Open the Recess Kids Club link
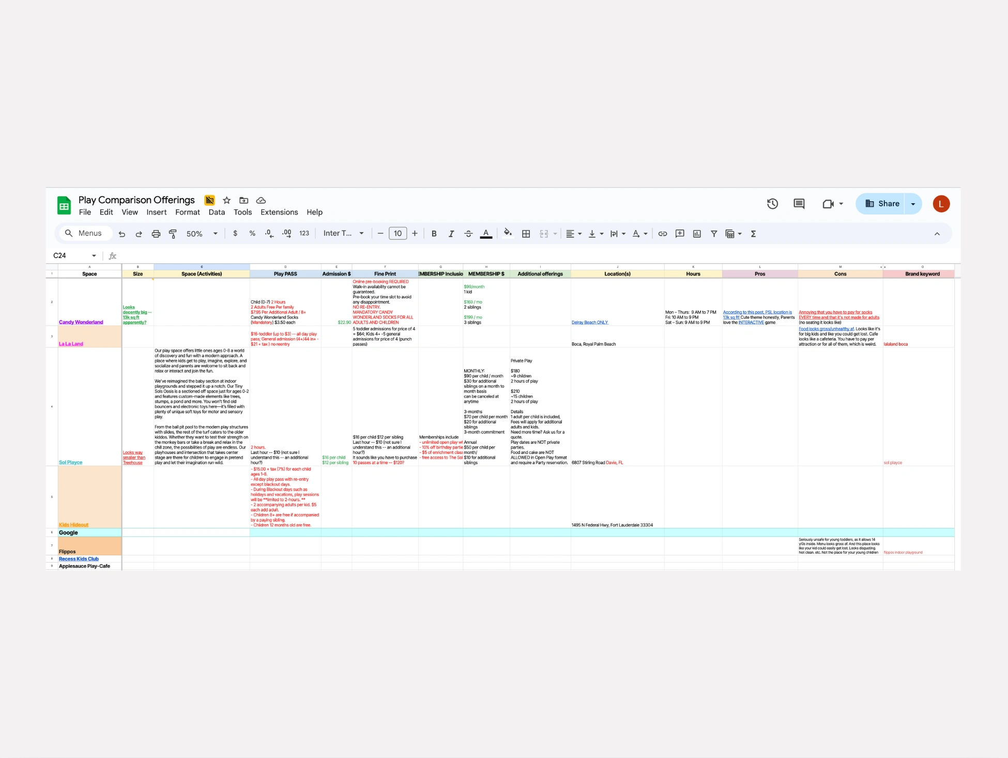Image resolution: width=1008 pixels, height=758 pixels. [79, 559]
